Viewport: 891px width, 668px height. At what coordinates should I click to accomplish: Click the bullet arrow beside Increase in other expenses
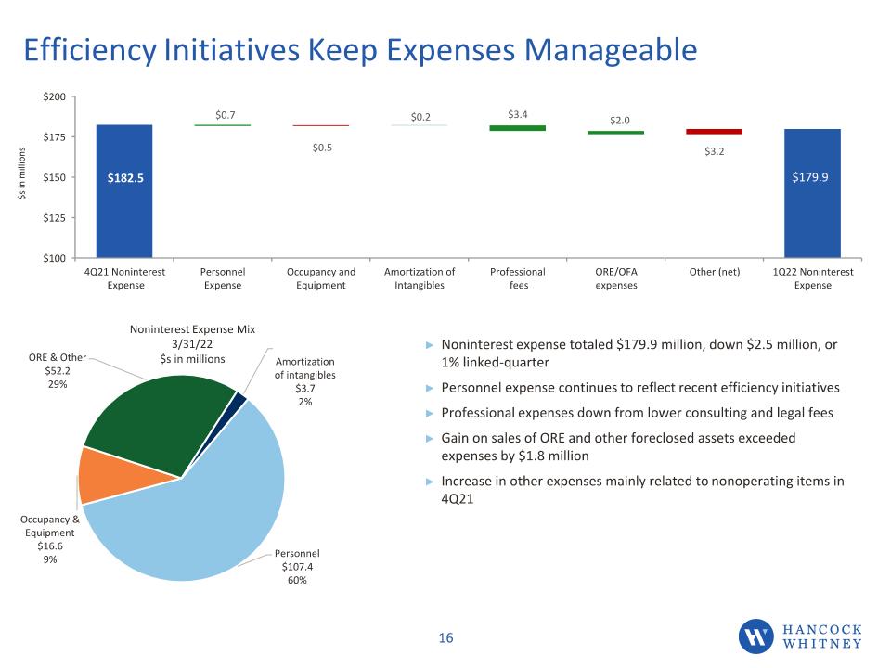pyautogui.click(x=430, y=482)
